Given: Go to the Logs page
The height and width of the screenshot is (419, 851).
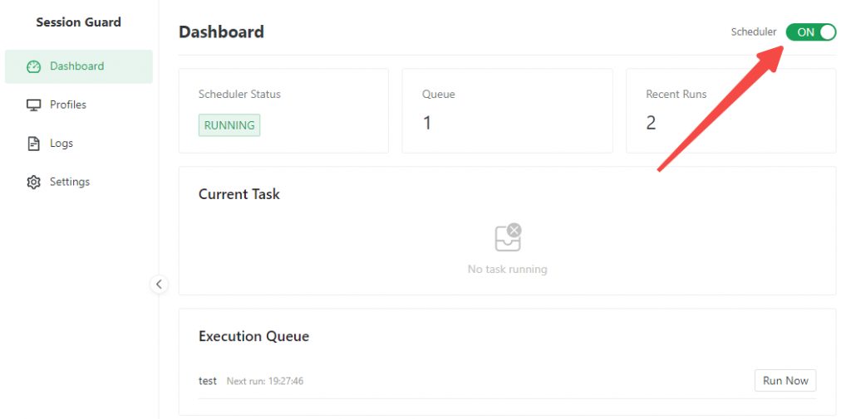Looking at the screenshot, I should pos(61,144).
